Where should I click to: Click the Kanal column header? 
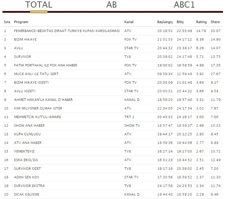pos(129,22)
